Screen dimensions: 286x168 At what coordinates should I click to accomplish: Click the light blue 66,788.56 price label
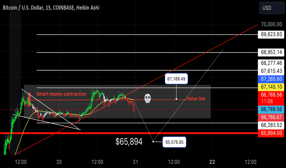point(271,109)
